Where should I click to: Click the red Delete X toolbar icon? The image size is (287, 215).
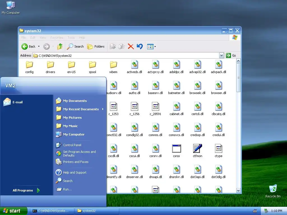(131, 46)
